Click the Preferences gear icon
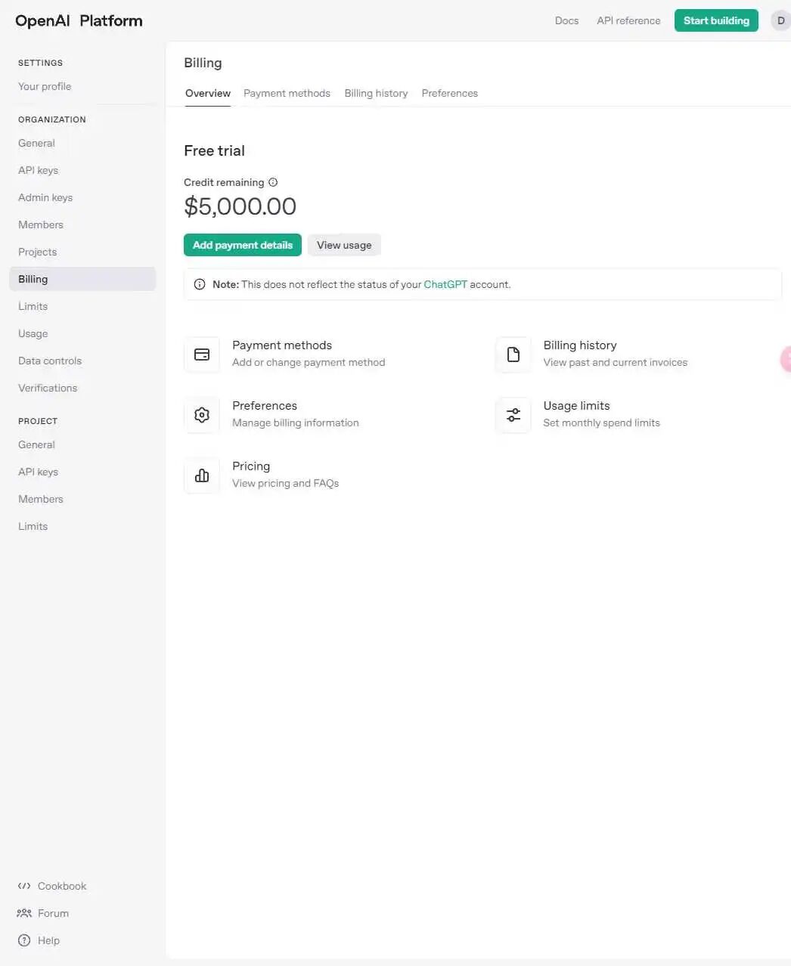791x966 pixels. 202,415
